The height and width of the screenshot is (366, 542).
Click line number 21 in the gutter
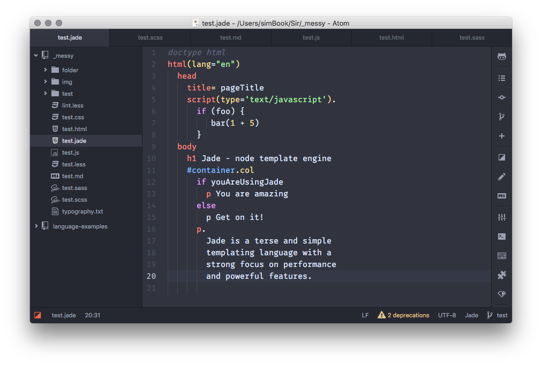pos(151,288)
